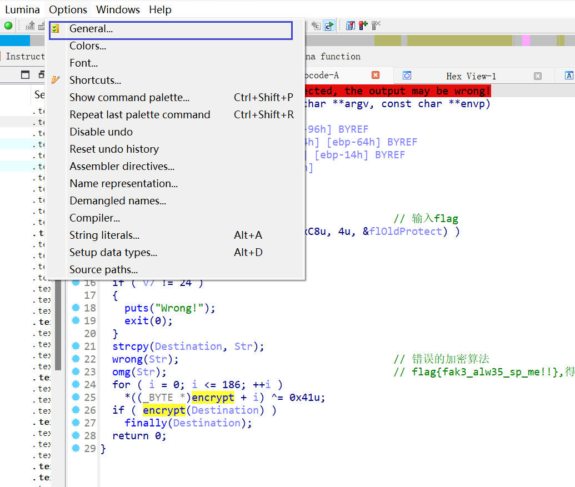Screen dimensions: 575x487
Task: Toggle breakpoint dot on line 29
Action: [x=76, y=448]
